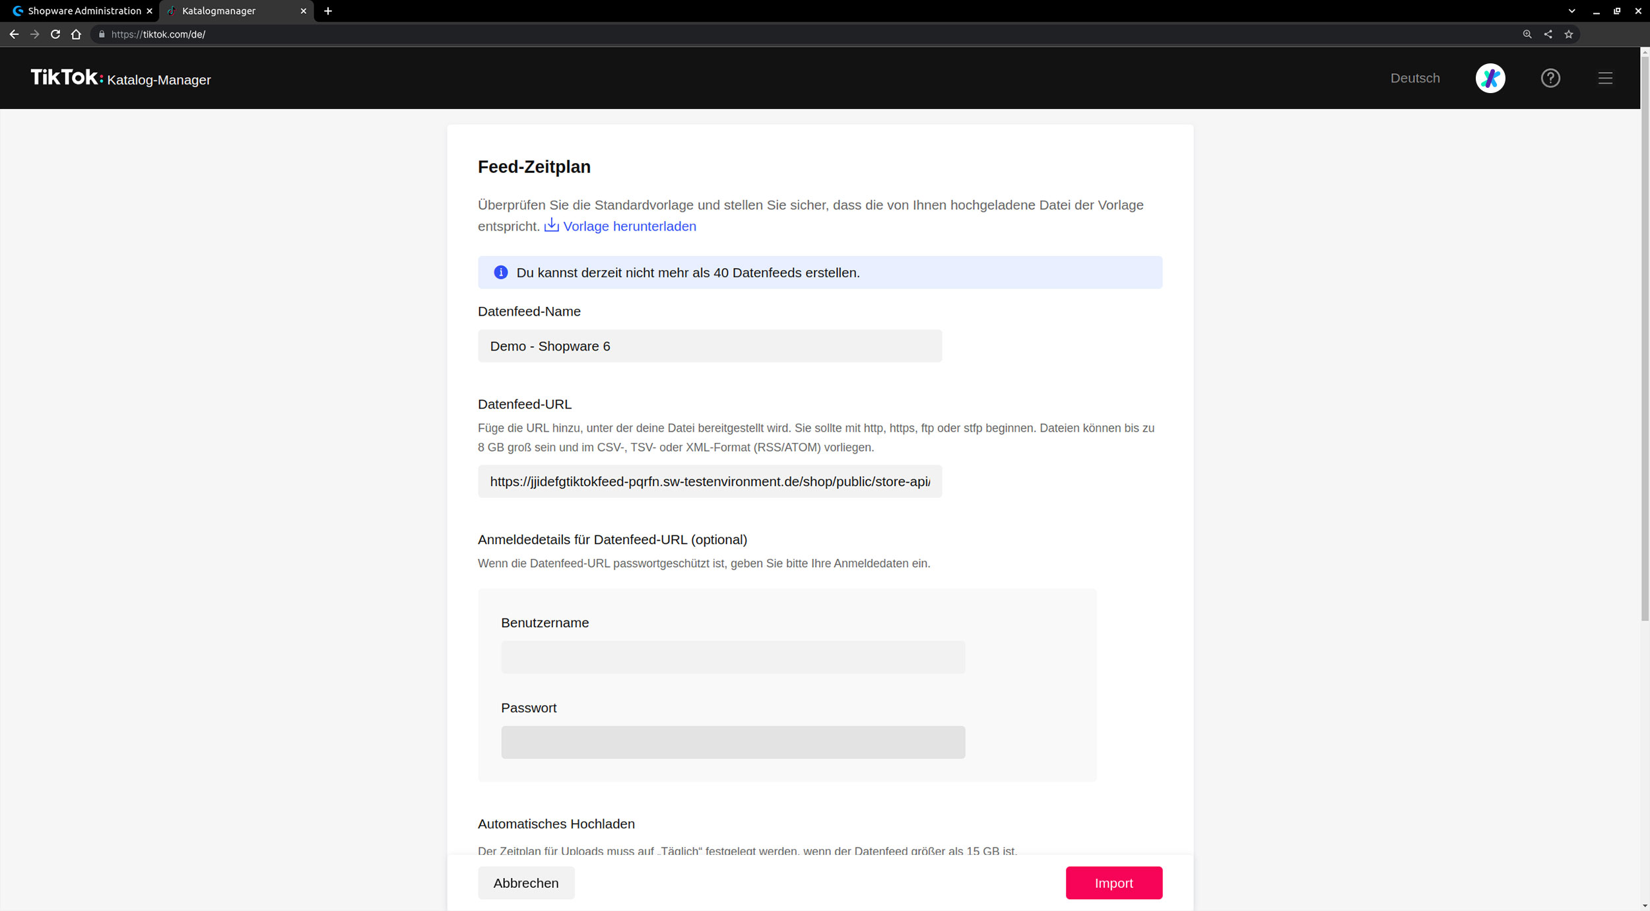Viewport: 1650px width, 911px height.
Task: Click the Import button
Action: [x=1113, y=883]
